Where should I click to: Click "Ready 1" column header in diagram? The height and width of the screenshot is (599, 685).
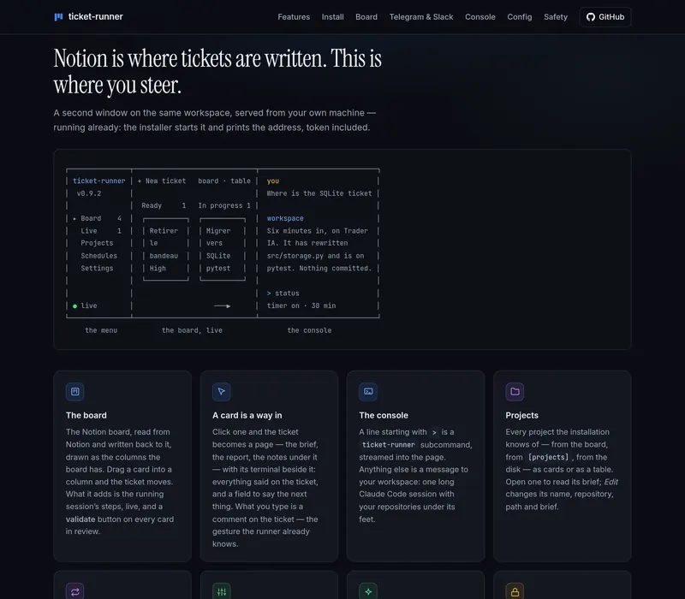pos(164,205)
